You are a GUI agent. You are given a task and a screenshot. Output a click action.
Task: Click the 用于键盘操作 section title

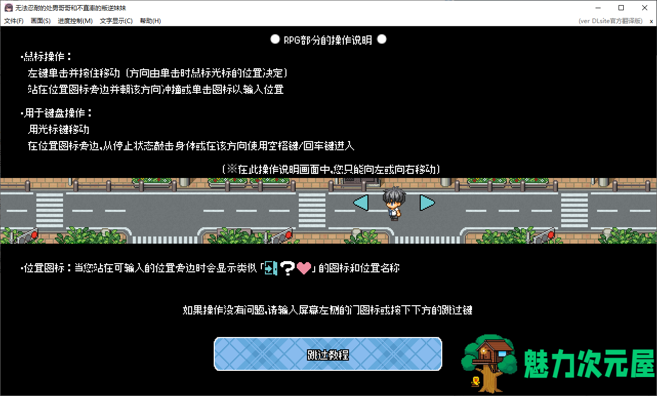[56, 113]
